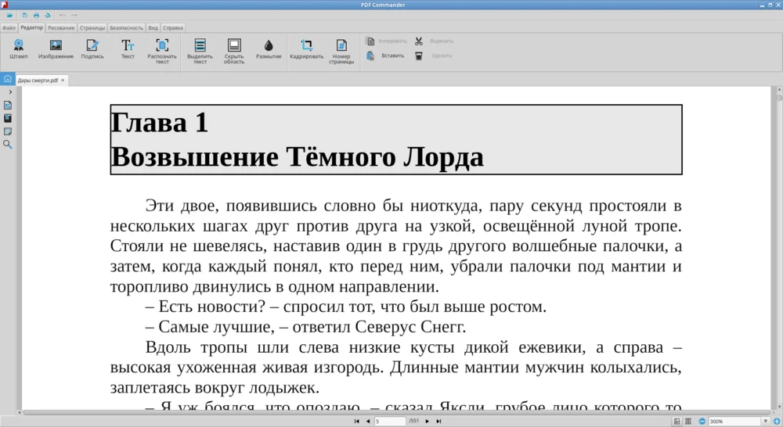
Task: Go to the next page arrow
Action: coord(428,422)
